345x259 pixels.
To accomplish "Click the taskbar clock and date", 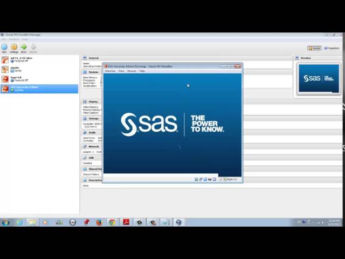I will [x=334, y=222].
